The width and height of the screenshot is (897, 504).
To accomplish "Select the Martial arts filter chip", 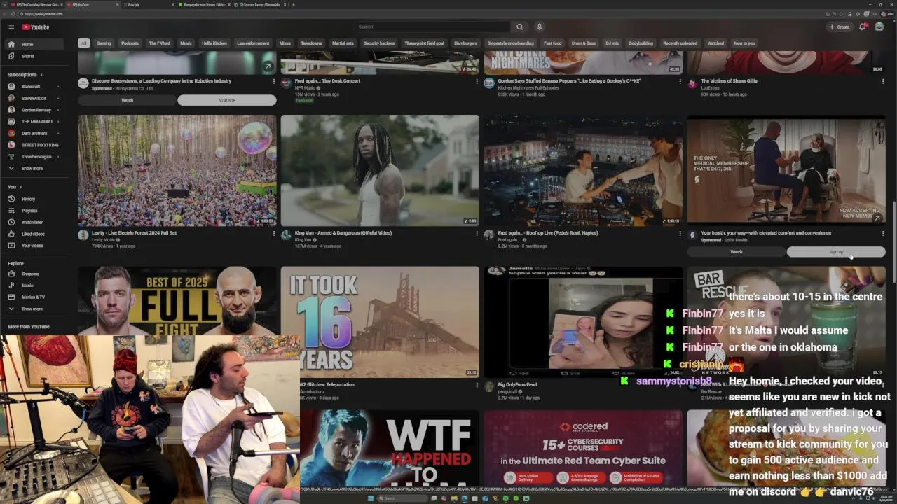I will (343, 43).
